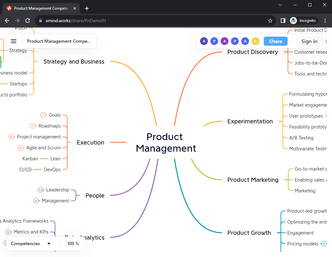The height and width of the screenshot is (257, 332).
Task: Expand the '5' badge beside Pricing models
Action: 324,244
